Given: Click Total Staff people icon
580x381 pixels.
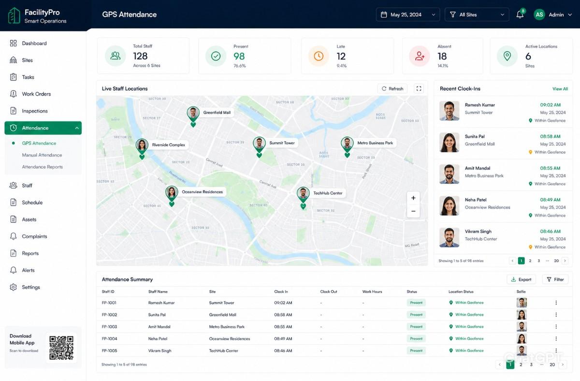Looking at the screenshot, I should (116, 56).
